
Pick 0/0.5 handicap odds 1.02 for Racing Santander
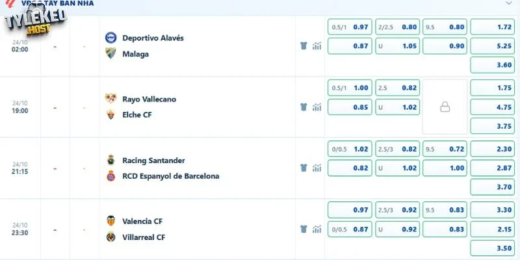pyautogui.click(x=350, y=149)
